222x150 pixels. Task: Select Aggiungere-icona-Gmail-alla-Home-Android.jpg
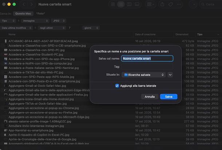pos(41,99)
